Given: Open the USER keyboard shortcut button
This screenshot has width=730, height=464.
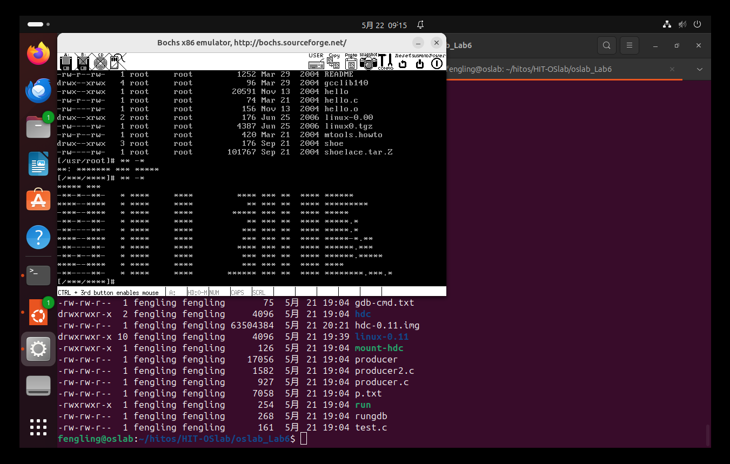Looking at the screenshot, I should [x=316, y=62].
